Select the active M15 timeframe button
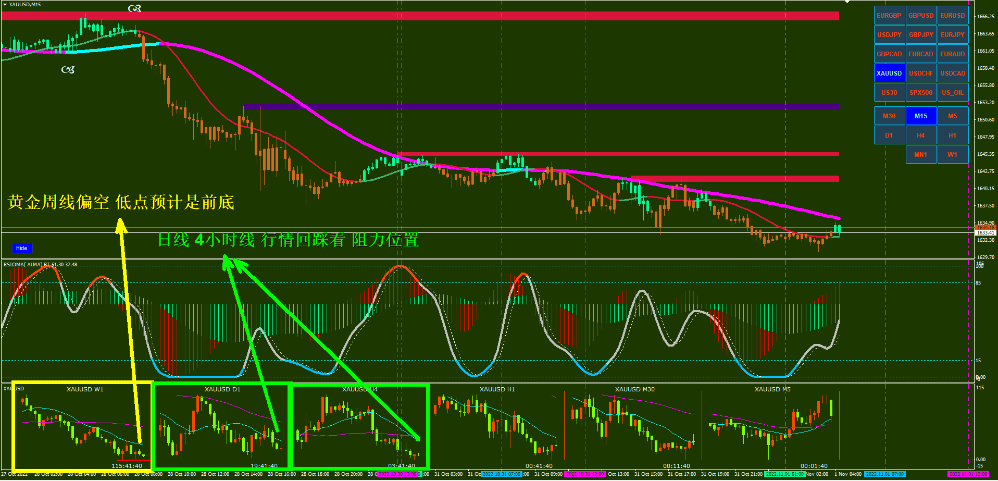This screenshot has width=998, height=481. 921,116
